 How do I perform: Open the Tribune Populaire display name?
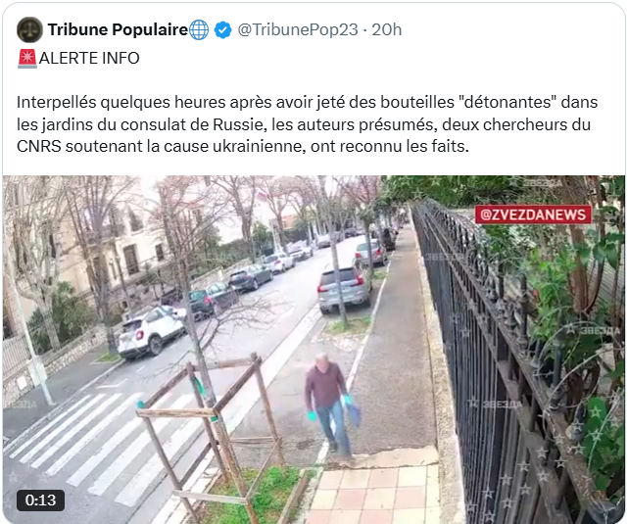(118, 29)
